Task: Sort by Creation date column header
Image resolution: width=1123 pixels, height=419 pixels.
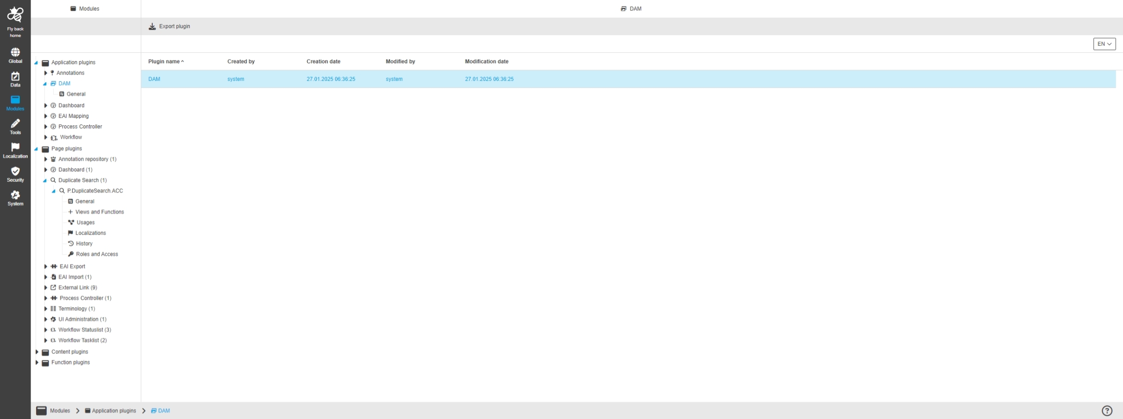Action: coord(323,61)
